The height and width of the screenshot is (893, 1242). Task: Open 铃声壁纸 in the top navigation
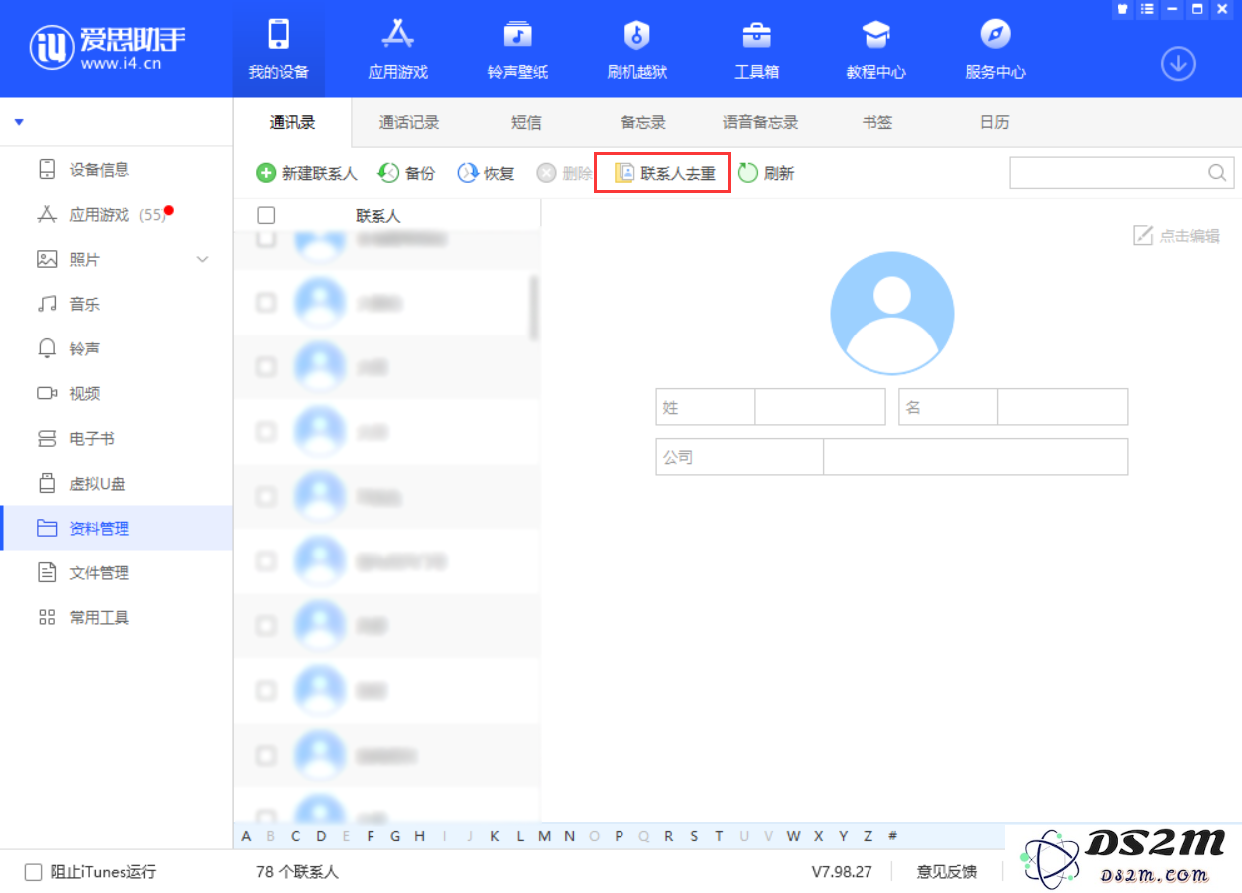pyautogui.click(x=518, y=49)
